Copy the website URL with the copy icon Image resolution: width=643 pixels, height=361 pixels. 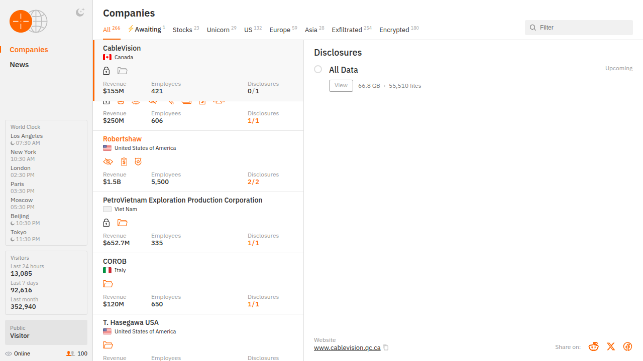[386, 347]
